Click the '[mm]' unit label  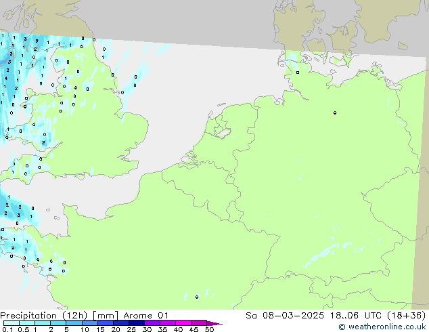(106, 316)
